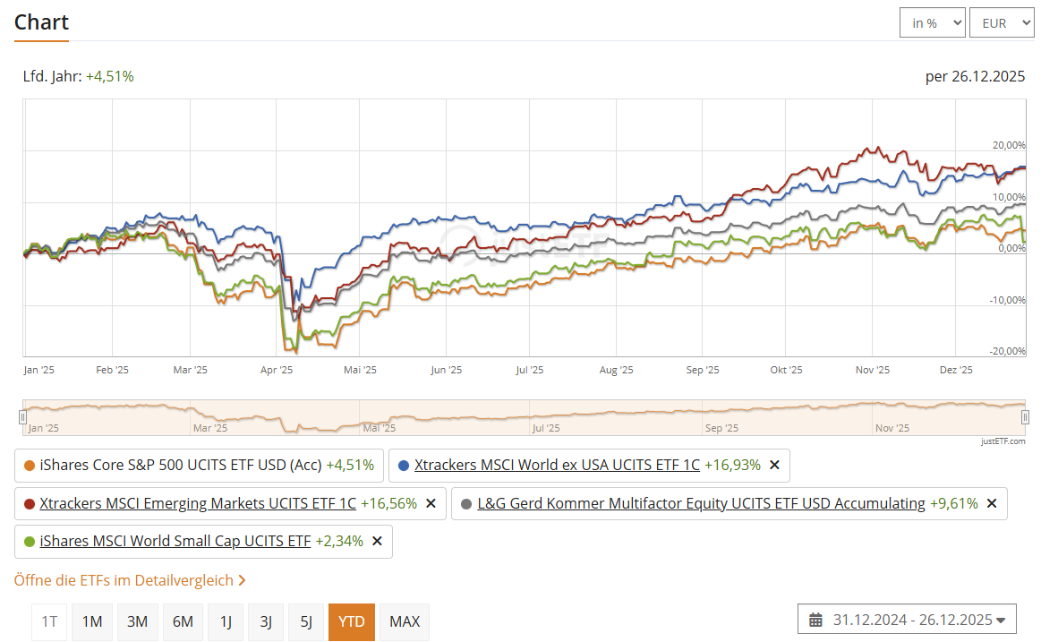This screenshot has height=642, width=1058.
Task: Click iShares Core S&P 500 legend entry
Action: 199,466
